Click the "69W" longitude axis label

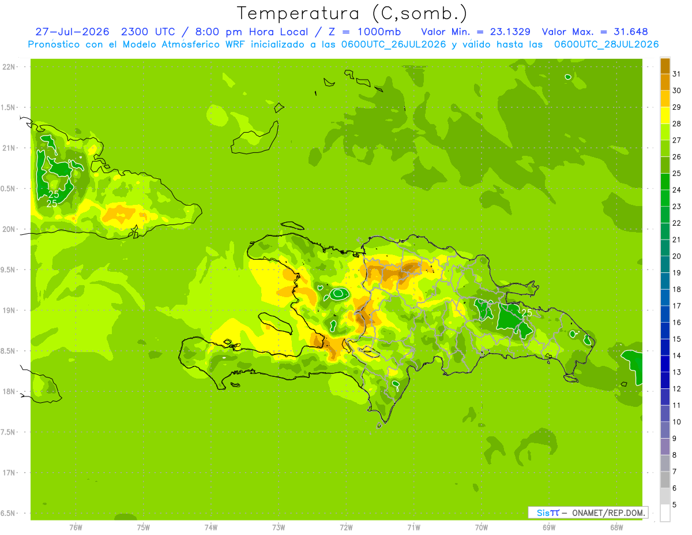(x=549, y=527)
